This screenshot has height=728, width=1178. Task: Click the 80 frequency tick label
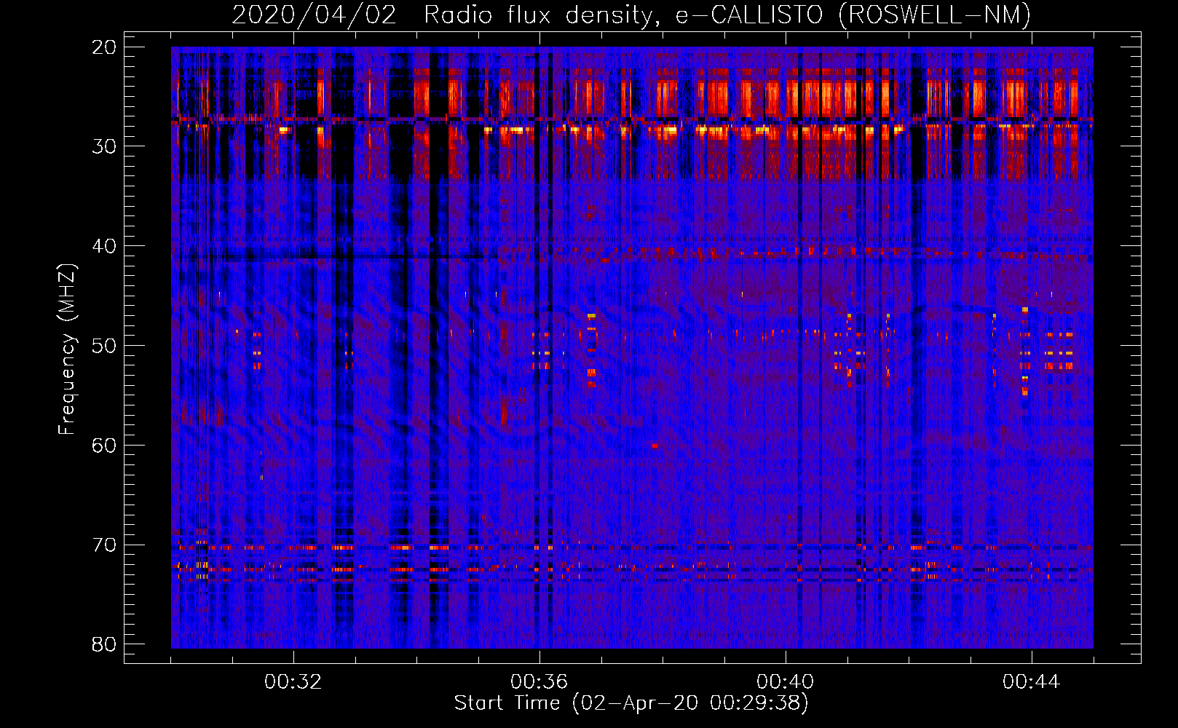(105, 644)
